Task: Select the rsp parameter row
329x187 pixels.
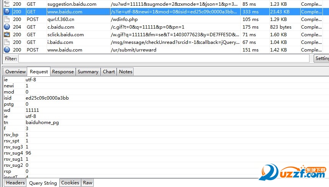Action: [x=166, y=171]
